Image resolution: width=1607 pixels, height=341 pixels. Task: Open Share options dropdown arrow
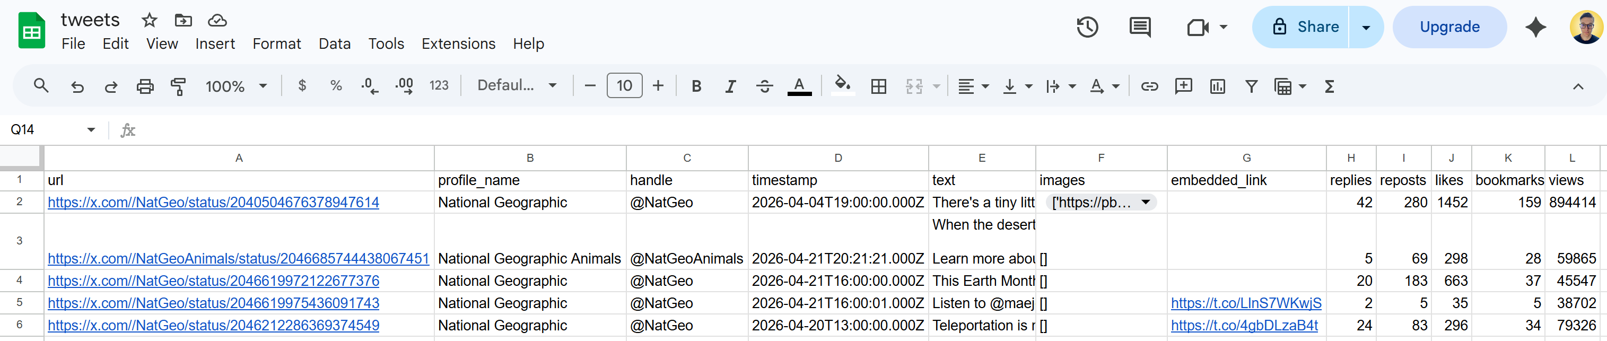(1366, 27)
